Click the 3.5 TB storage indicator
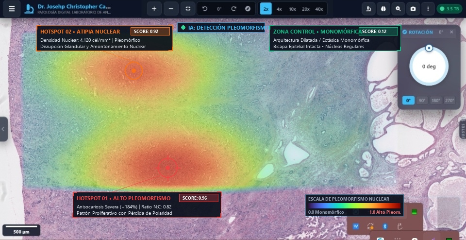Image resolution: width=466 pixels, height=240 pixels. coord(449,9)
